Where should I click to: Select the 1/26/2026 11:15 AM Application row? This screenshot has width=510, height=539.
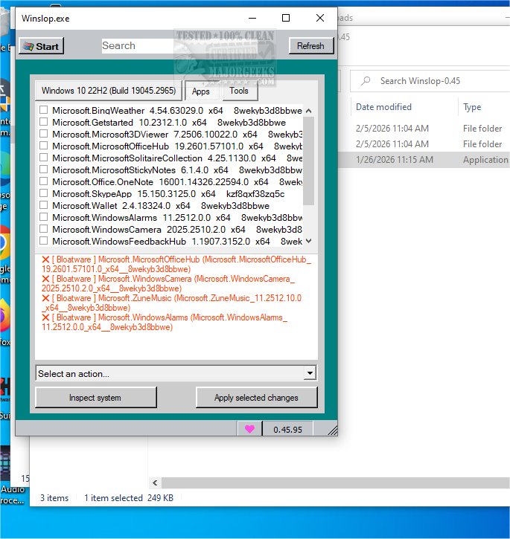point(424,160)
